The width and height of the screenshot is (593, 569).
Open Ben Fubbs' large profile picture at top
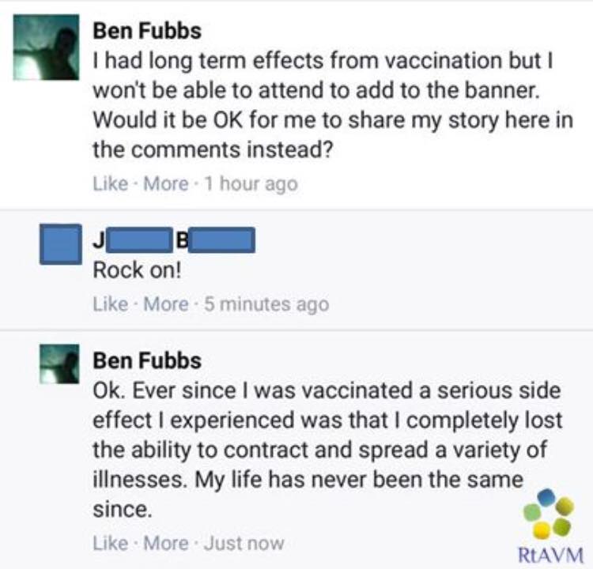[x=46, y=47]
